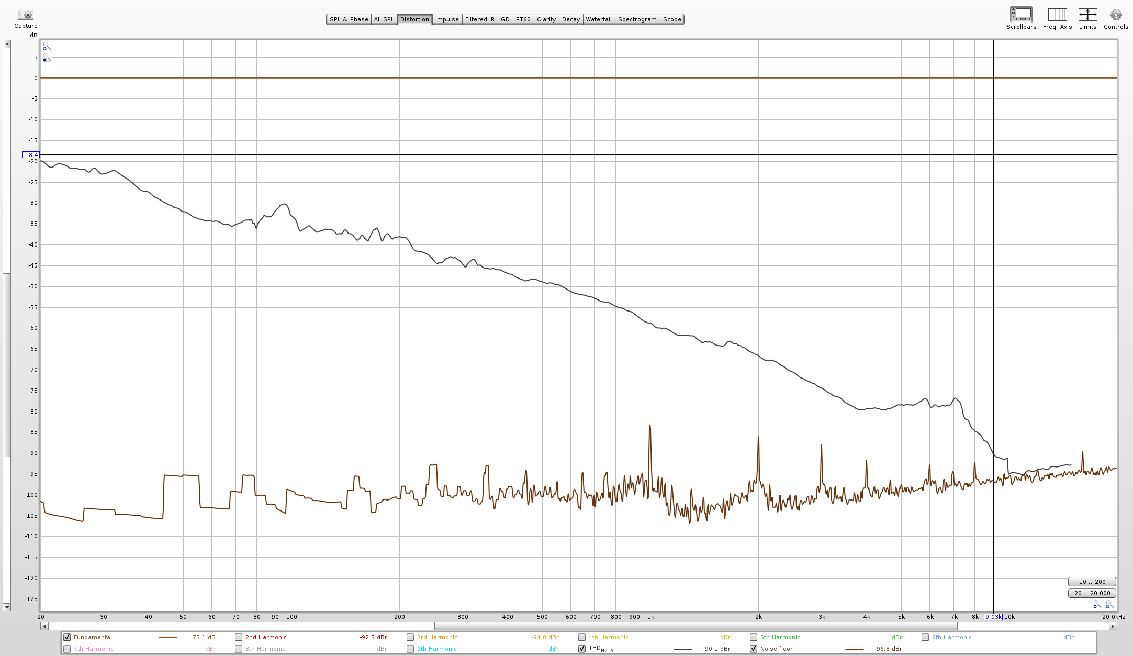
Task: Enable the 3rd Harmonic trace
Action: (x=410, y=637)
